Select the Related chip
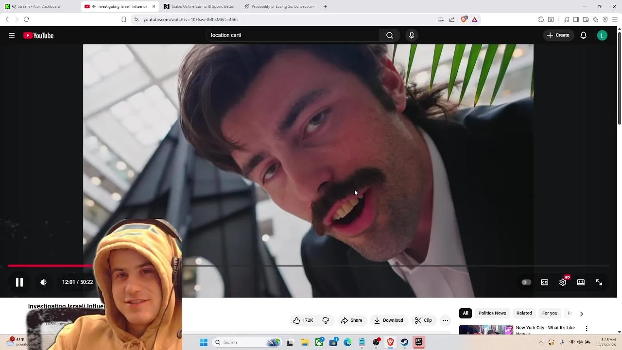This screenshot has width=622, height=350. point(524,313)
